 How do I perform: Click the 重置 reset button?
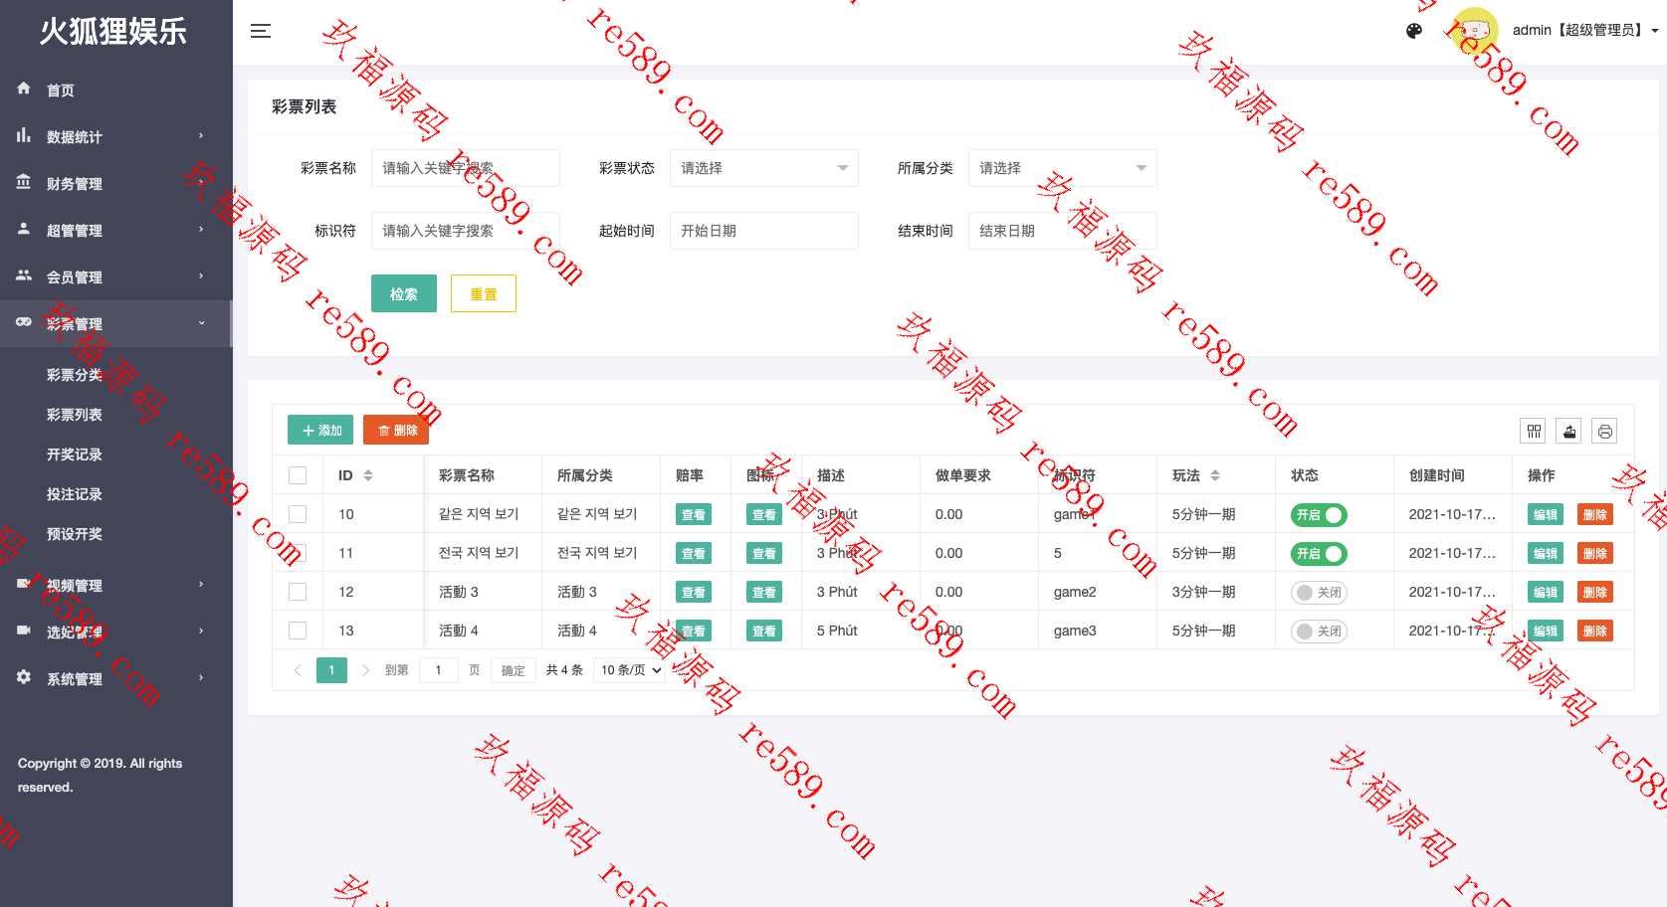[484, 293]
